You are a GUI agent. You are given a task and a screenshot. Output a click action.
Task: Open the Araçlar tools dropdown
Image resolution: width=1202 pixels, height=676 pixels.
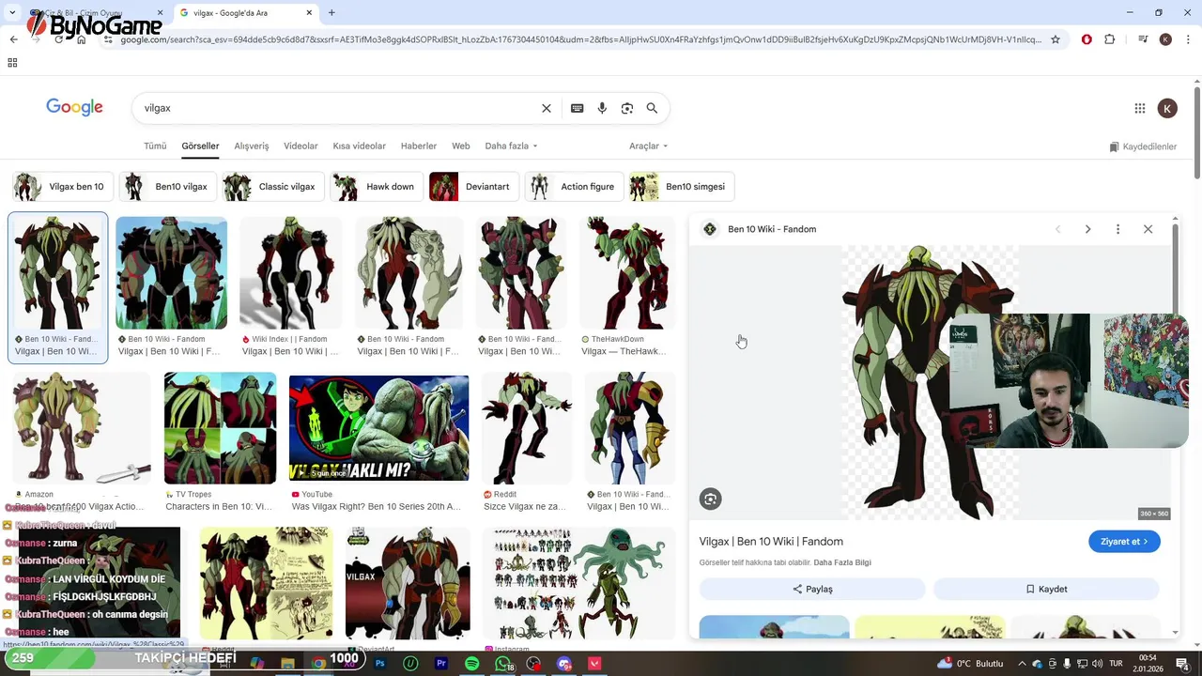pyautogui.click(x=648, y=146)
